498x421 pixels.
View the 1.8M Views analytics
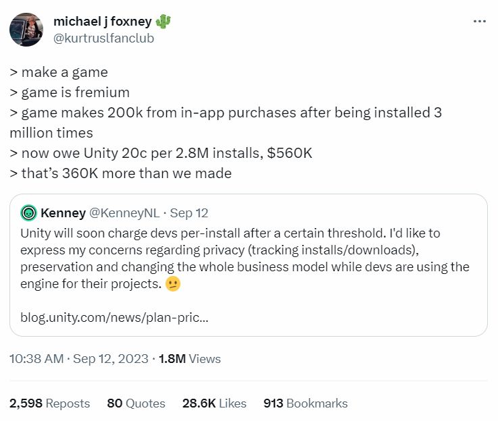click(190, 358)
